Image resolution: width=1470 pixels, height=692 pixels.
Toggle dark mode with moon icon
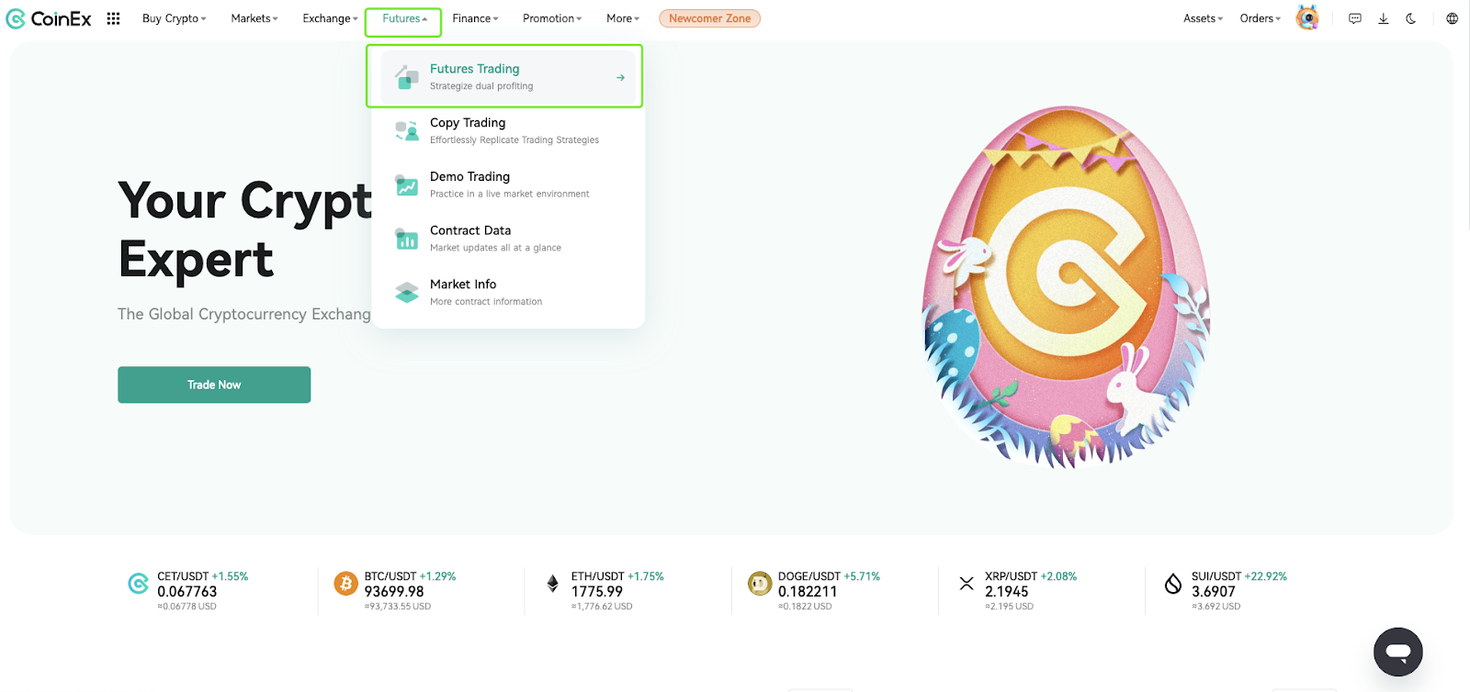coord(1411,18)
